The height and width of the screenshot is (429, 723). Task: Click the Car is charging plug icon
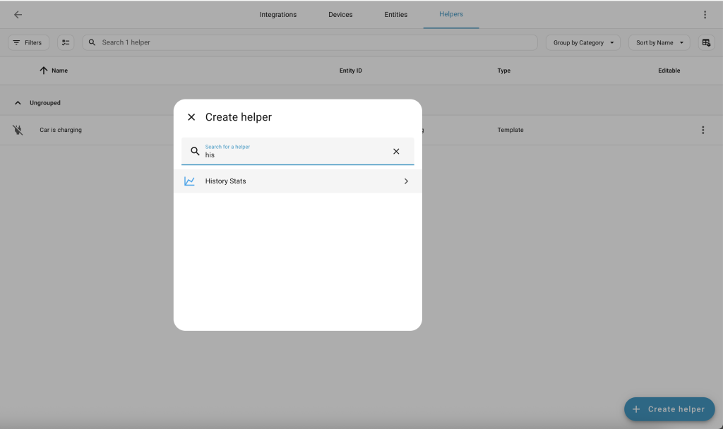point(18,130)
